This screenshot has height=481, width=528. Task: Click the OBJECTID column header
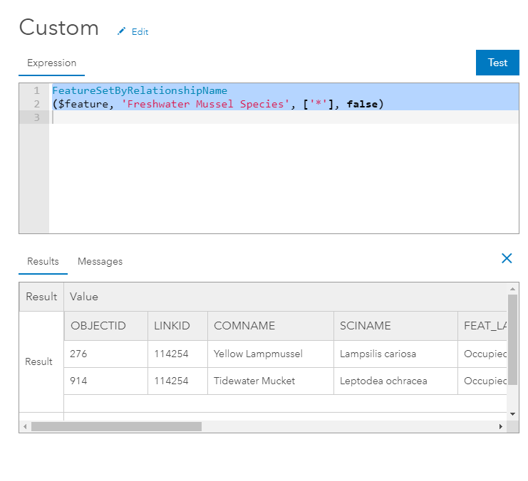tap(98, 326)
